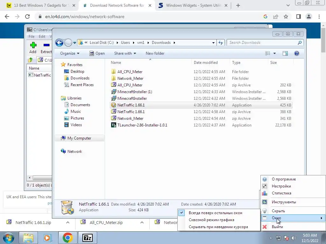326x244 pixels.
Task: Open the Share with dropdown
Action: click(125, 53)
